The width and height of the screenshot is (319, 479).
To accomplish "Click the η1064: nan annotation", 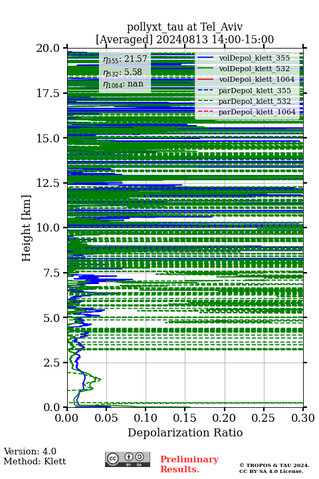I will click(x=124, y=84).
